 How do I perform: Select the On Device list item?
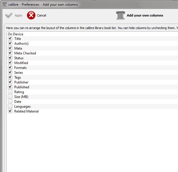tap(15, 34)
